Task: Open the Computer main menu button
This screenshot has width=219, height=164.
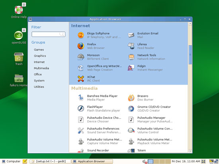Action: click(x=11, y=161)
